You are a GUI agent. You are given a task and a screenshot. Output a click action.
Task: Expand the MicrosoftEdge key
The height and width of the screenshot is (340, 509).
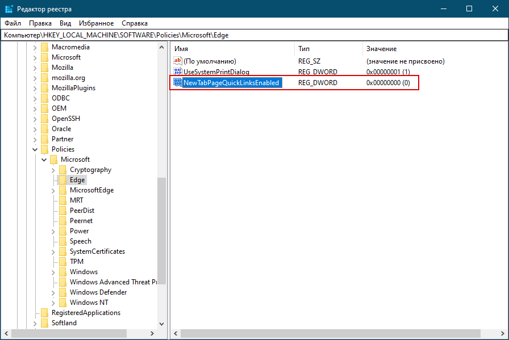pyautogui.click(x=53, y=191)
